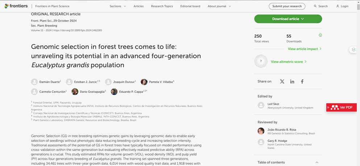This screenshot has height=166, width=360.
Task: Open Carmelo Centurión's author avatar
Action: (34, 91)
